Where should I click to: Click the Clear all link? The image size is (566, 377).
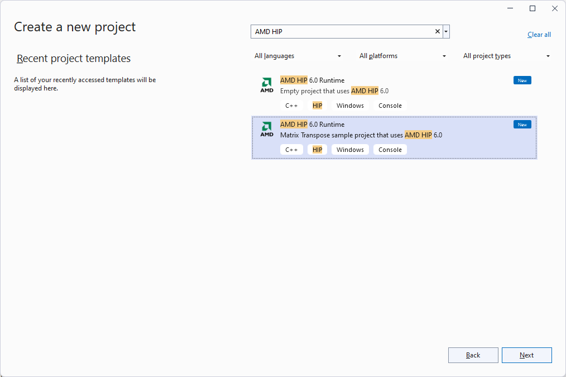539,35
